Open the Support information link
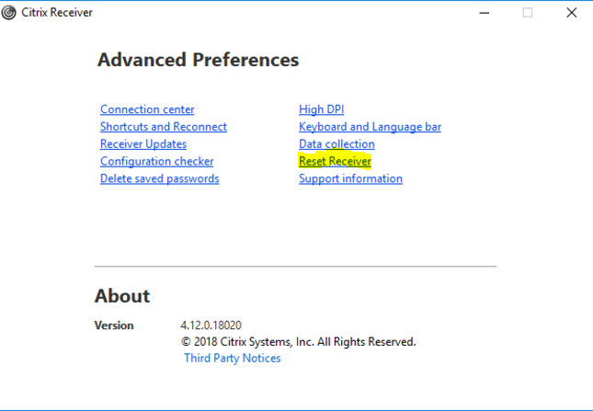 coord(350,179)
